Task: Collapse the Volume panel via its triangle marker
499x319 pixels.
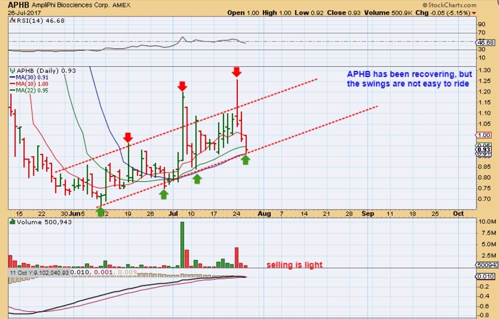Action: [x=12, y=222]
